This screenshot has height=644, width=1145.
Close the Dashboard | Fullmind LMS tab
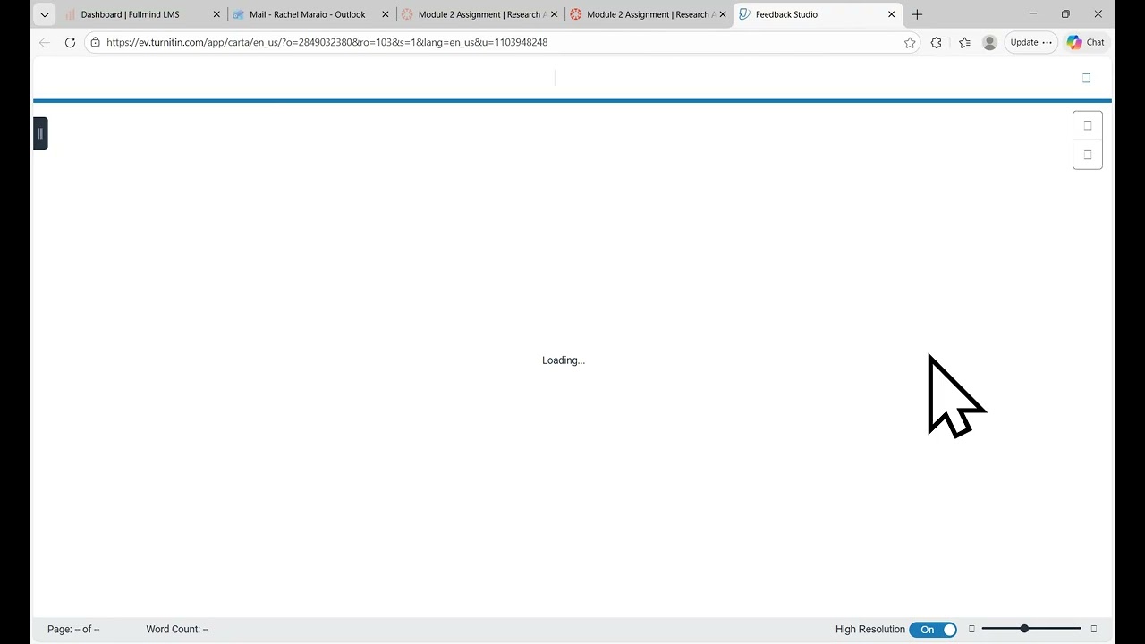click(x=216, y=14)
